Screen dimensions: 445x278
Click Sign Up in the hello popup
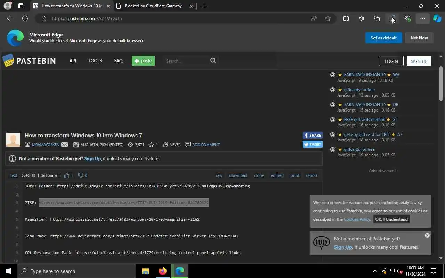click(343, 247)
